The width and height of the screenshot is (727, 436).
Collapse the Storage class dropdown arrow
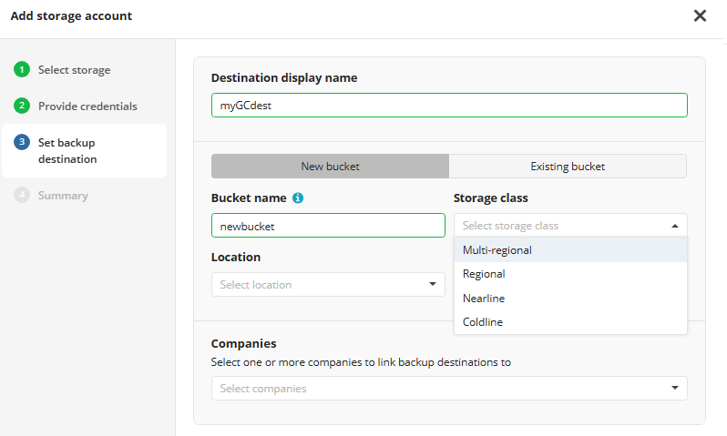[x=674, y=226]
